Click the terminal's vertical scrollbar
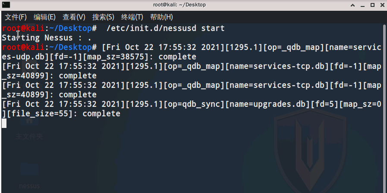 tap(384, 109)
